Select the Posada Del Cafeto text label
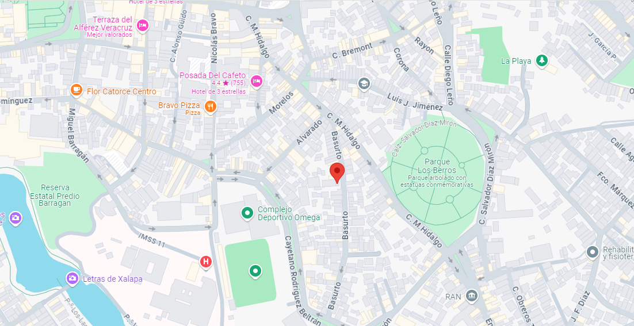The height and width of the screenshot is (326, 634). pyautogui.click(x=213, y=75)
